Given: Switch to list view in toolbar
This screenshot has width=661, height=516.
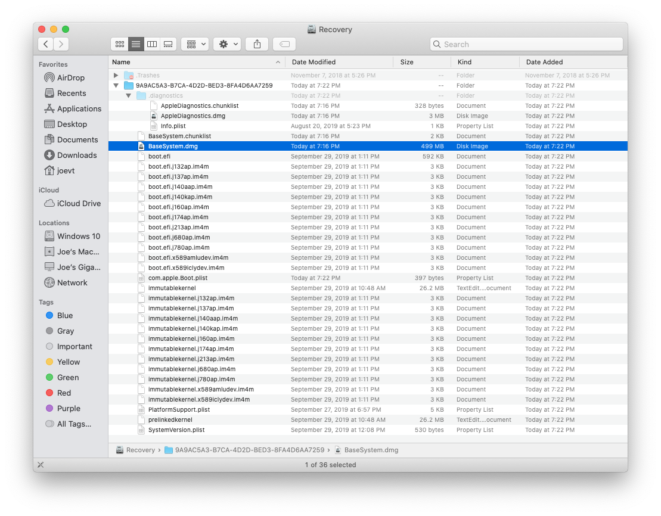Looking at the screenshot, I should [136, 44].
